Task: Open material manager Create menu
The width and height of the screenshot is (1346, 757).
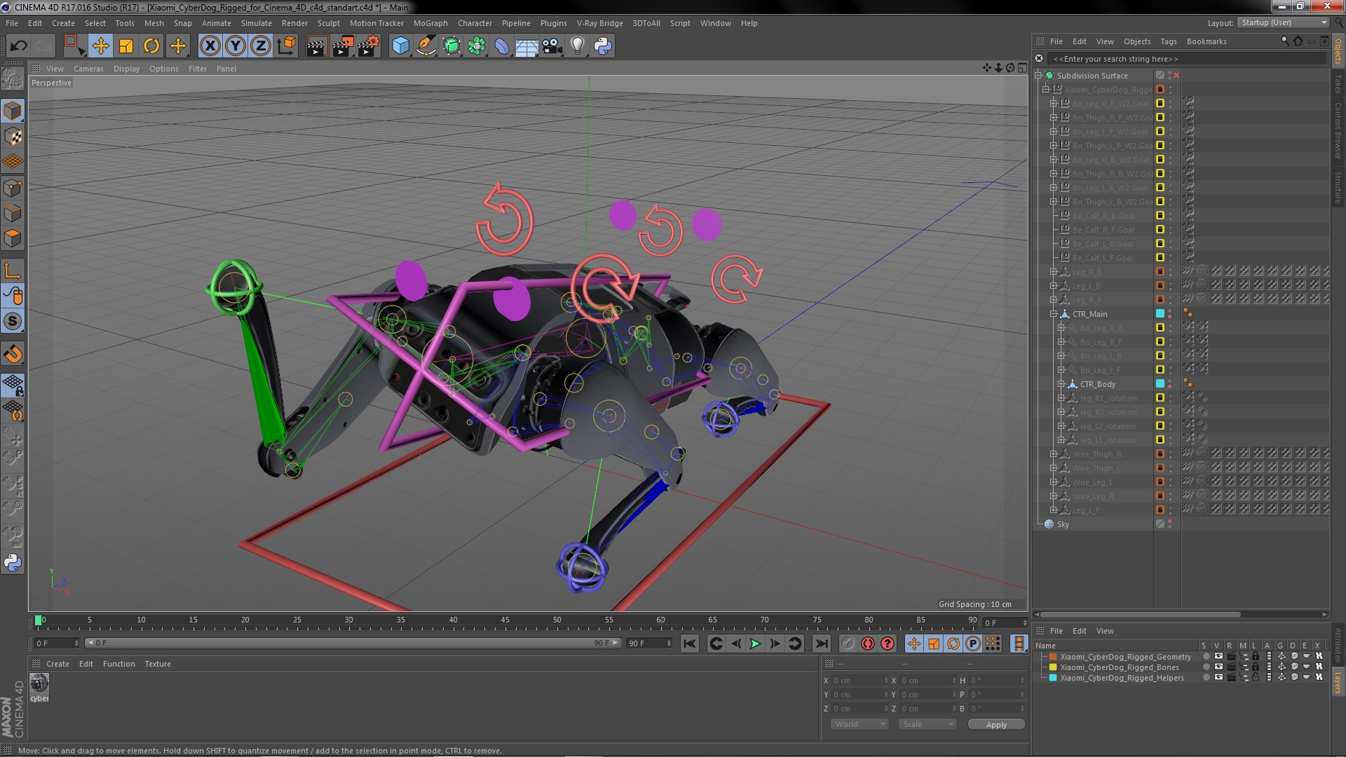Action: [x=57, y=664]
